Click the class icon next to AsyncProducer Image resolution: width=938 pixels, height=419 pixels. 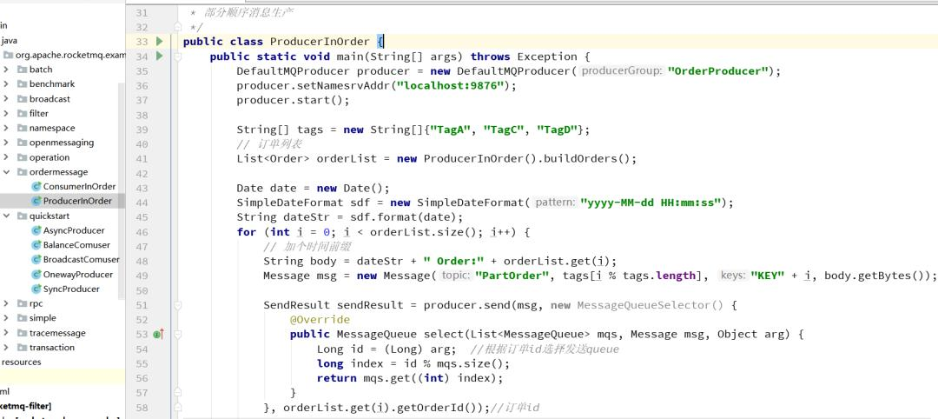pos(36,230)
